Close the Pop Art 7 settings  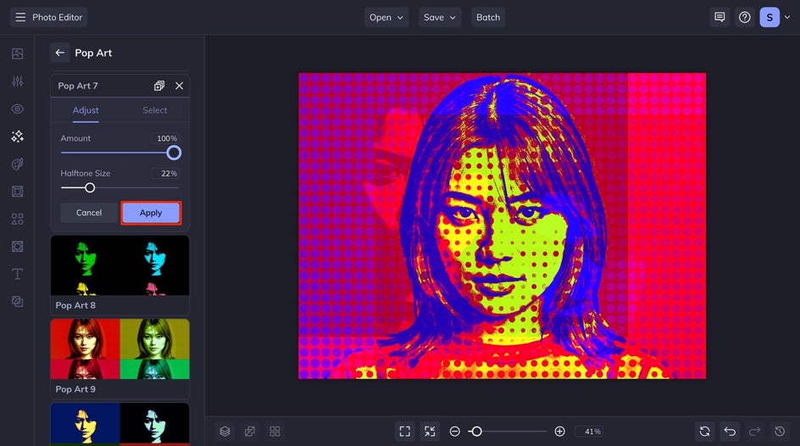pos(179,86)
